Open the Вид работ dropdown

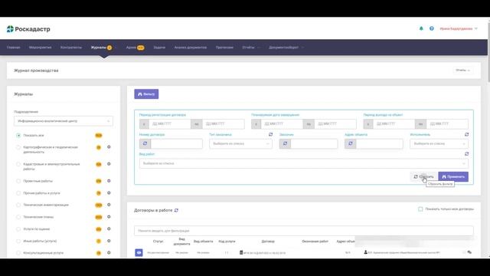pyautogui.click(x=304, y=163)
